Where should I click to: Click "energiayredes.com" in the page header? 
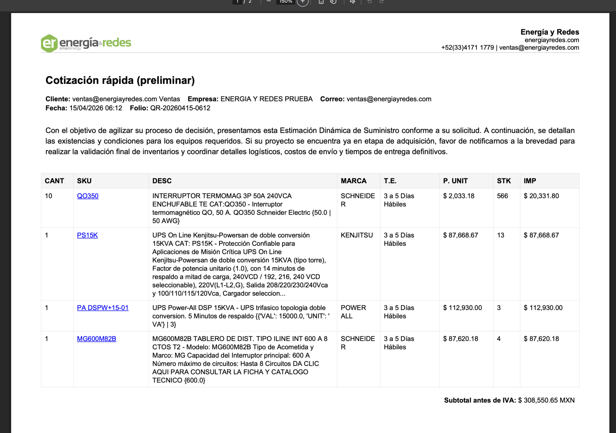552,40
